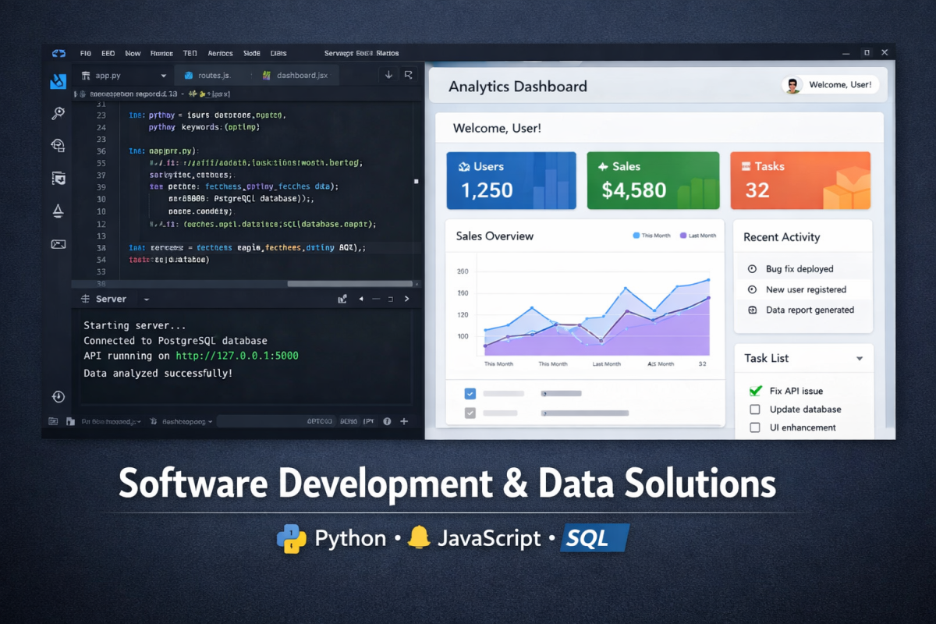The width and height of the screenshot is (936, 624).
Task: Open the blue explorer icon in the activity bar
Action: pos(58,81)
